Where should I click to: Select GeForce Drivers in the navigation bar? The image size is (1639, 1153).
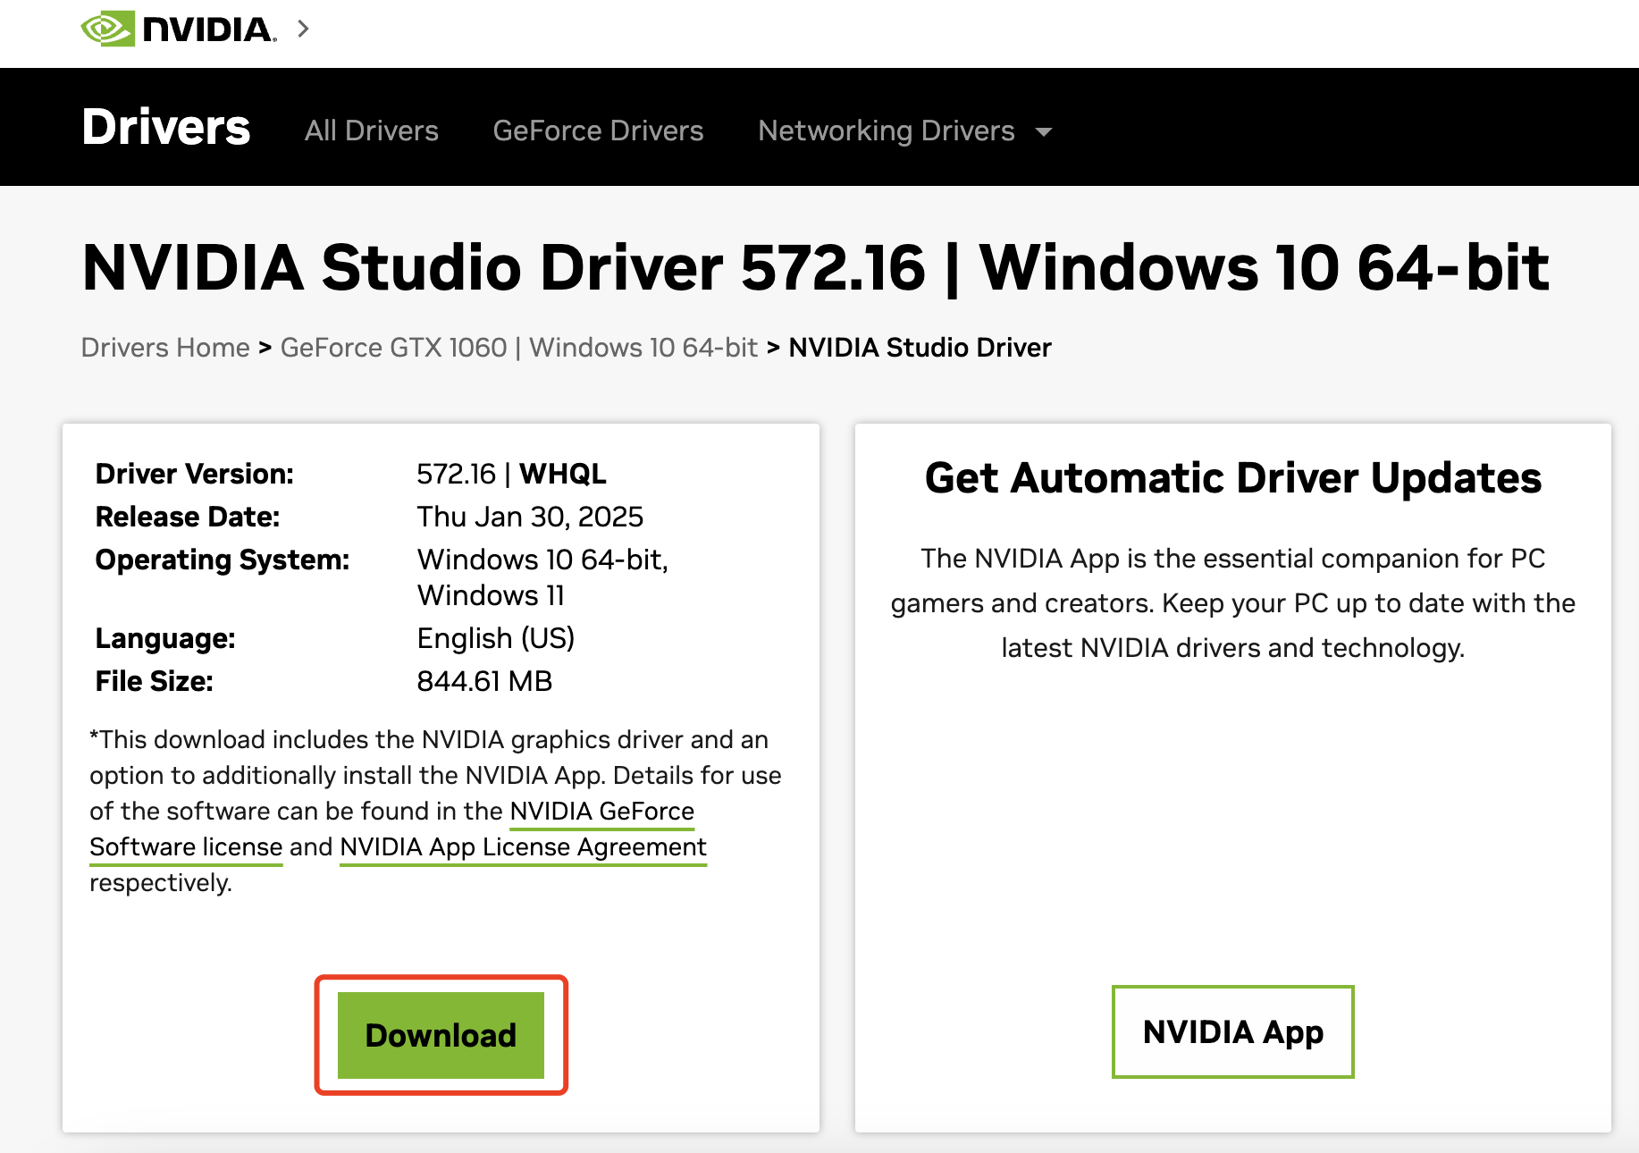(598, 130)
